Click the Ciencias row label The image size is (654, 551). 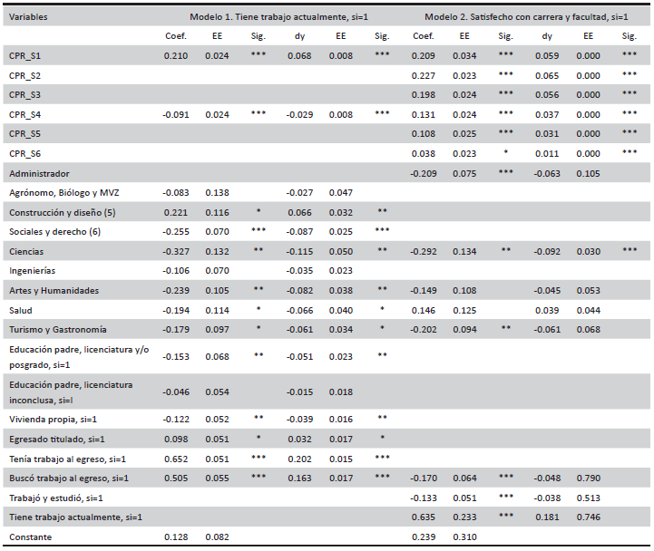26,251
